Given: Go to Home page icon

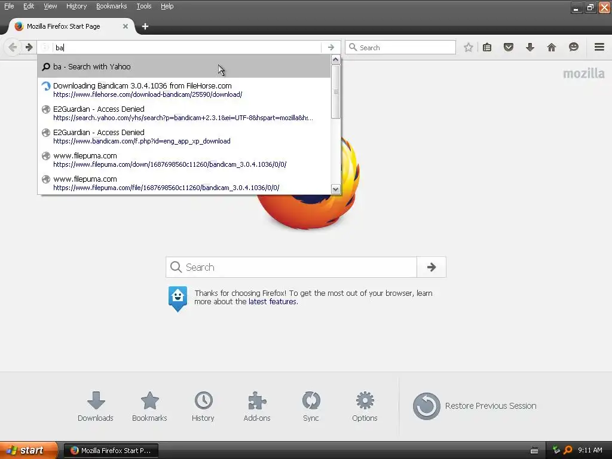Looking at the screenshot, I should tap(552, 48).
